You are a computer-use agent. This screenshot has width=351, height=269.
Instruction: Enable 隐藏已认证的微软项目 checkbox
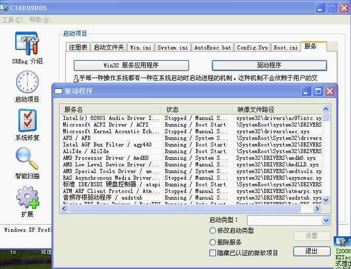(x=212, y=253)
